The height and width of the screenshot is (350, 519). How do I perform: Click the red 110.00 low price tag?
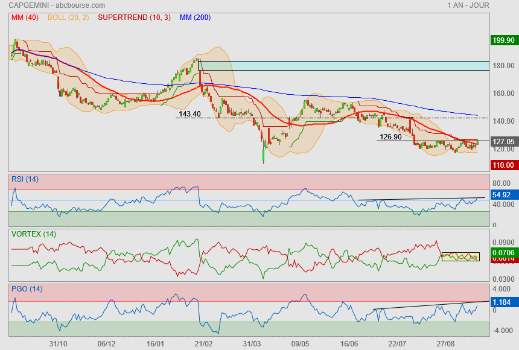pyautogui.click(x=503, y=165)
